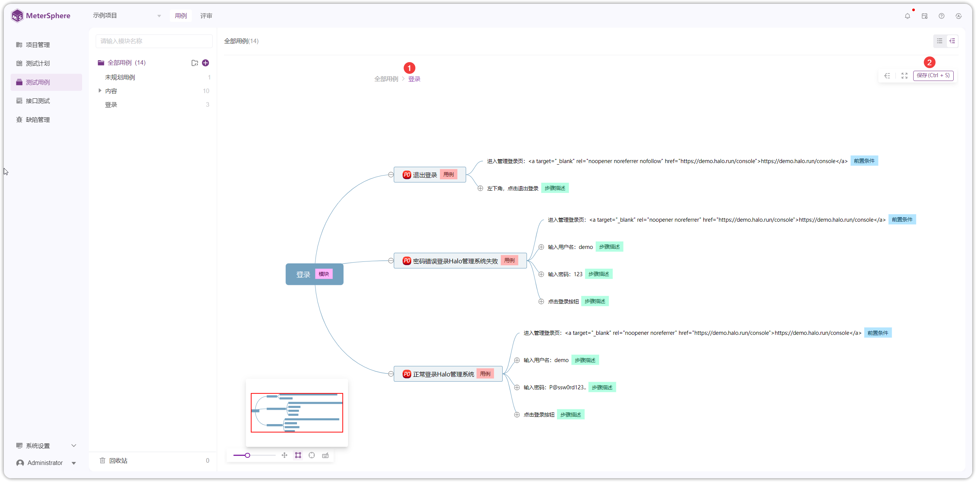Collapse the 退出登录 case node
Image resolution: width=976 pixels, height=482 pixels.
coord(391,175)
